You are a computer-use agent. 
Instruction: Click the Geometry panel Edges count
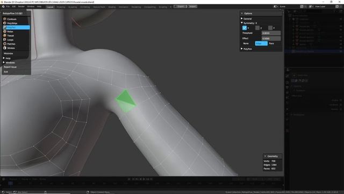(x=270, y=165)
